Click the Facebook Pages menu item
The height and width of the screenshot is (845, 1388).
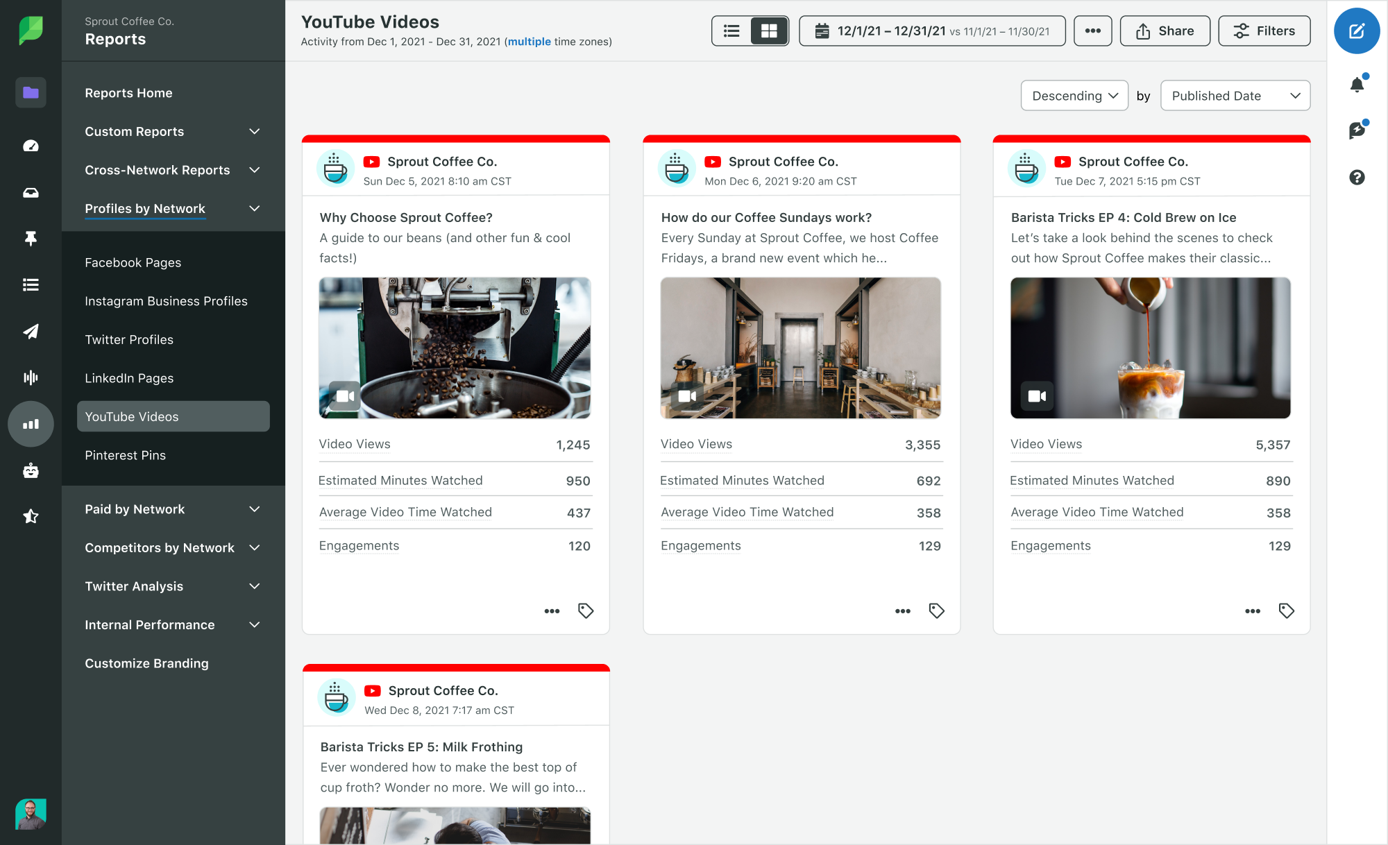pyautogui.click(x=132, y=262)
